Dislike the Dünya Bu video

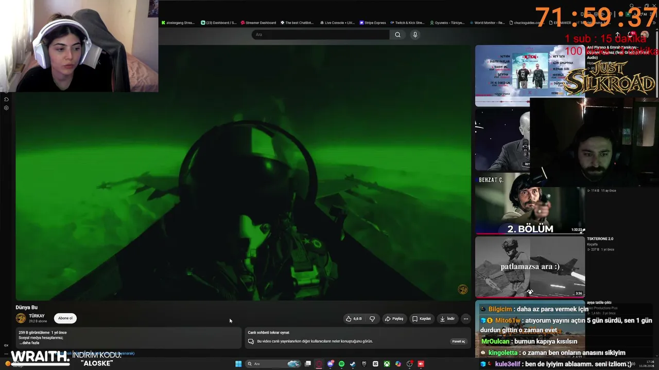tap(372, 319)
